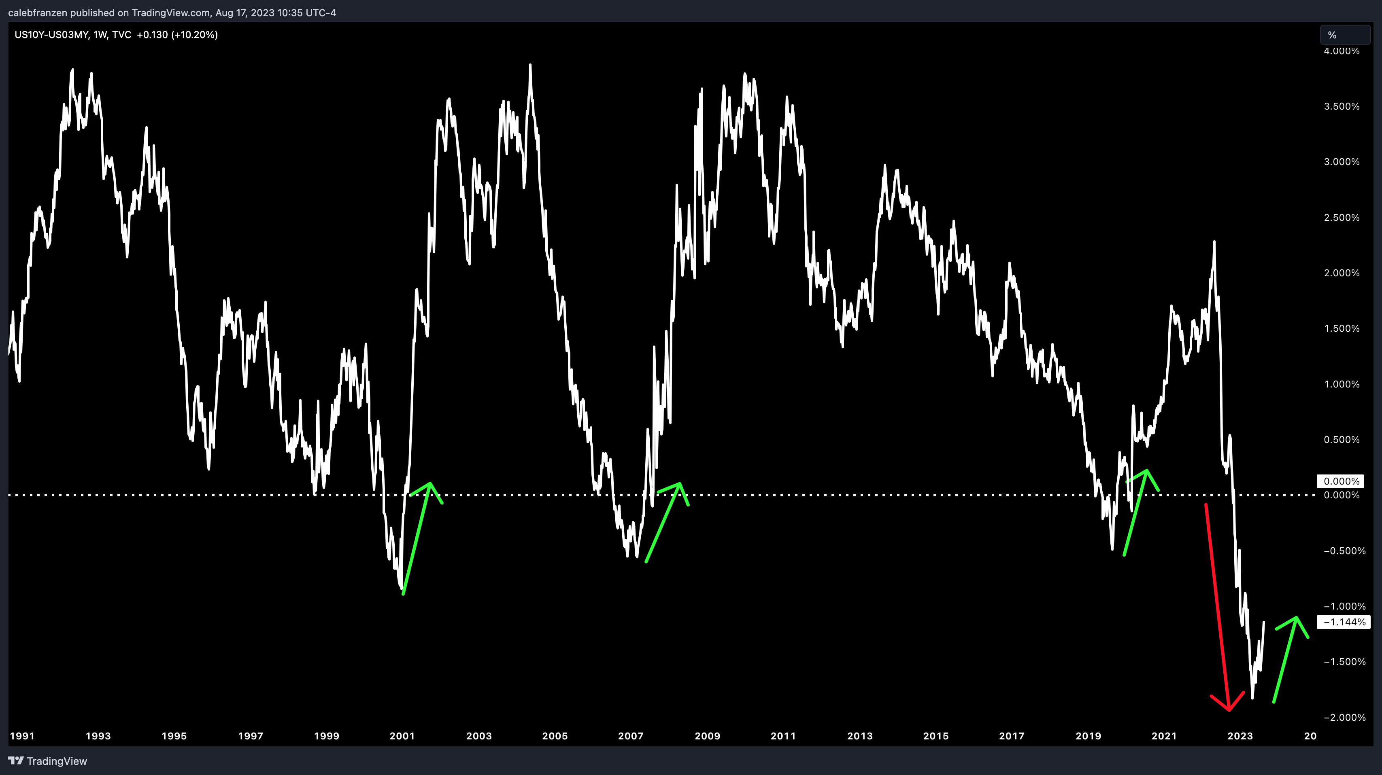Click the 2017 label on time axis
Viewport: 1382px width, 775px height.
click(1012, 736)
